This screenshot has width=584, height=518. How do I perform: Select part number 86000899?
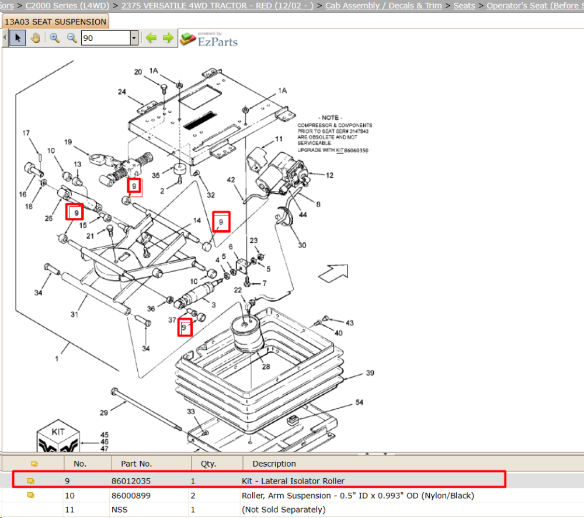pyautogui.click(x=131, y=496)
